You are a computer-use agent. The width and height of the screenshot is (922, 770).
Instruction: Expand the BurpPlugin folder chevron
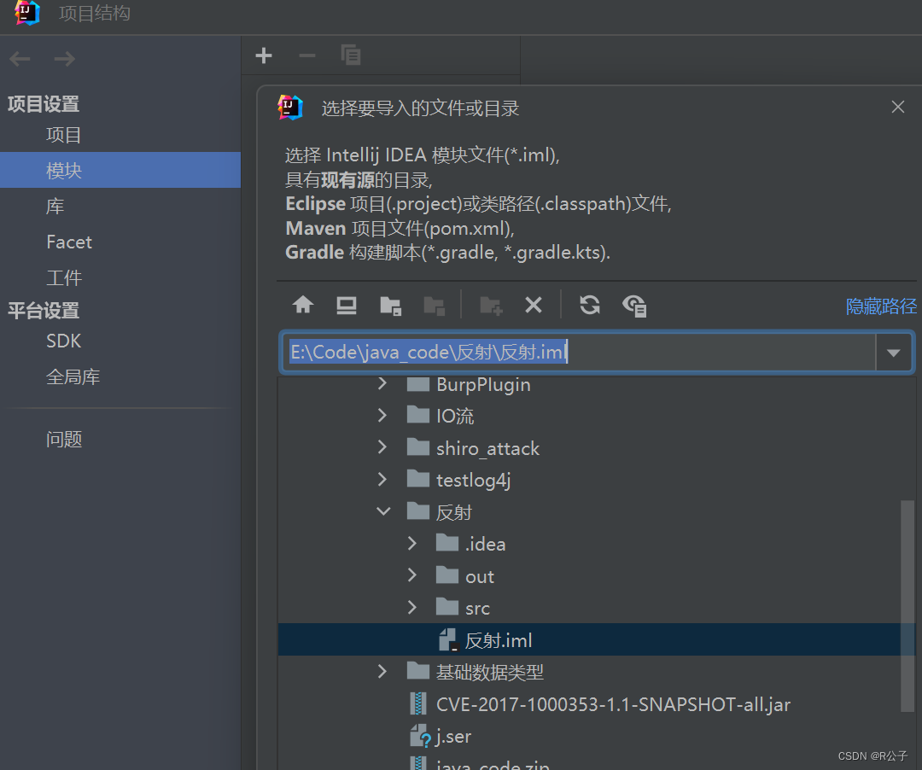pyautogui.click(x=382, y=384)
